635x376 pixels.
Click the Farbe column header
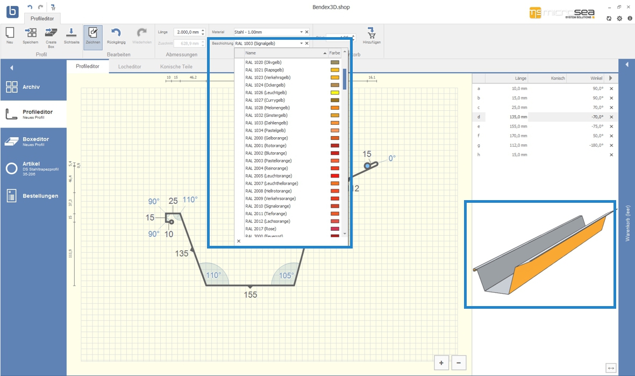point(334,53)
